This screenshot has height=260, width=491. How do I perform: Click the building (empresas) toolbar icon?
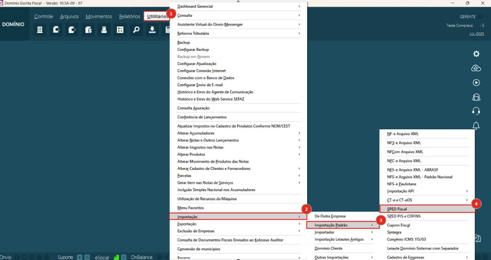(40, 30)
